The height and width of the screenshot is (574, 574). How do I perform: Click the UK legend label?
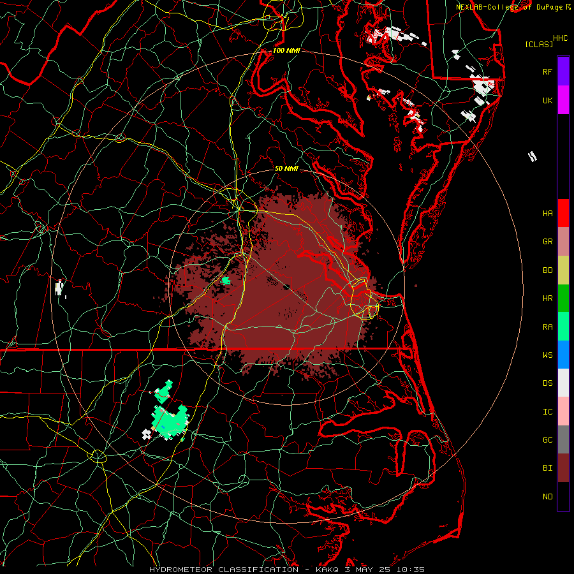[547, 101]
